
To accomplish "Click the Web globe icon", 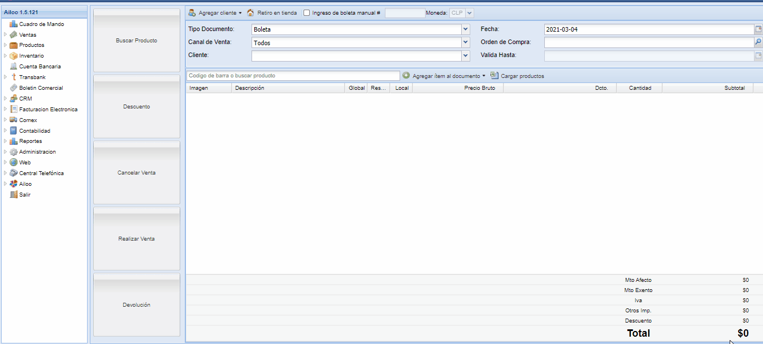I will 14,162.
